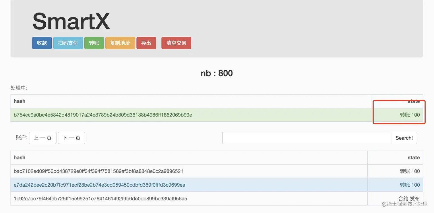Click the 清空交易 clear transactions button
Image resolution: width=434 pixels, height=213 pixels.
pyautogui.click(x=176, y=43)
